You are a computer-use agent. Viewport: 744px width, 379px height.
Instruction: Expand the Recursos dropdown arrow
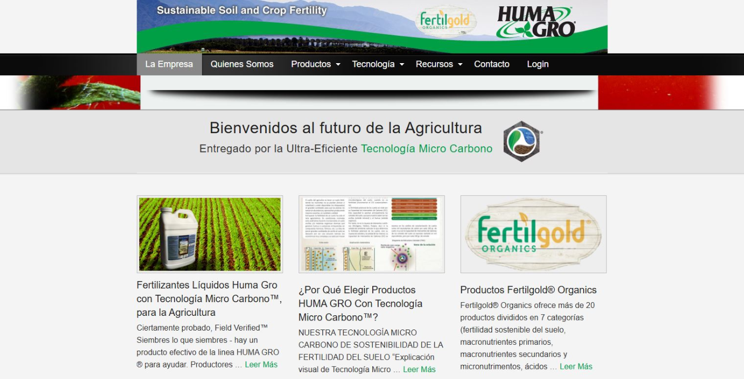click(460, 64)
